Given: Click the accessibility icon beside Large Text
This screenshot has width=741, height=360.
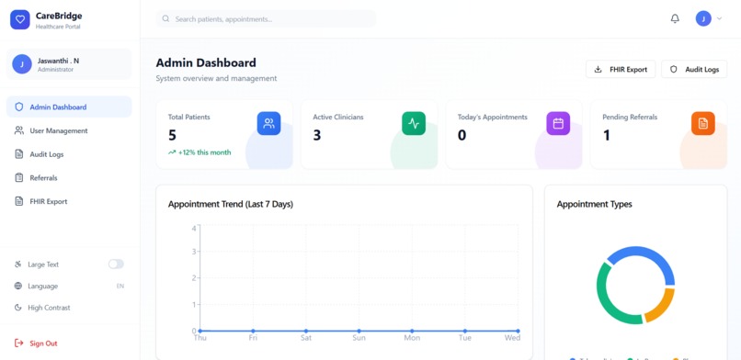Looking at the screenshot, I should click(18, 264).
